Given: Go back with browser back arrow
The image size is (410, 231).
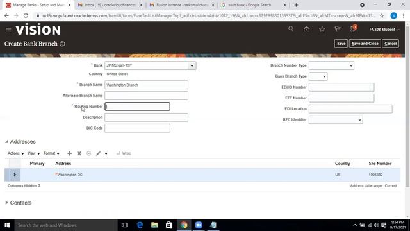Looking at the screenshot, I should coord(6,15).
